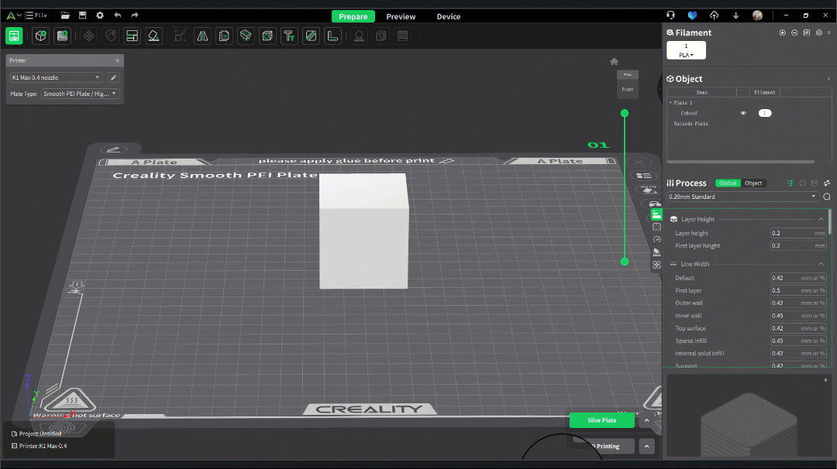This screenshot has width=837, height=469.
Task: Select the Measure ruler tool
Action: (332, 36)
